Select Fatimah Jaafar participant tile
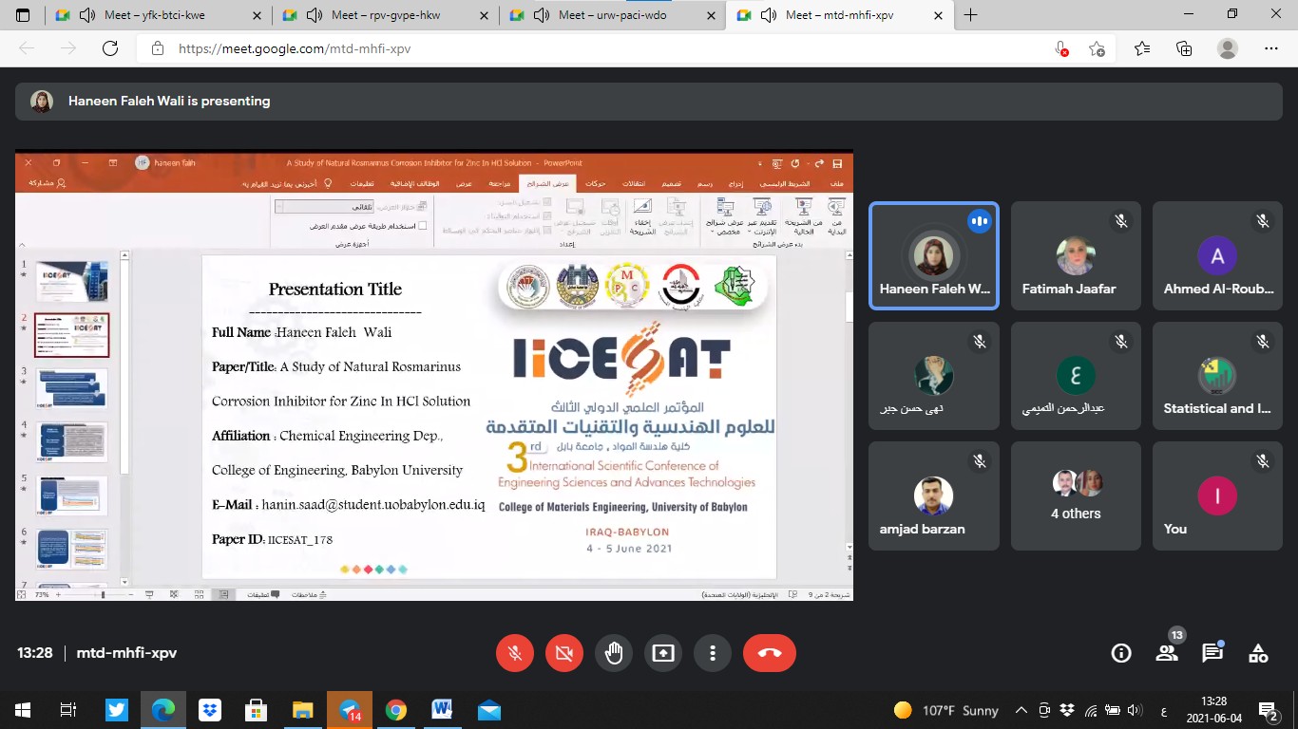Screen dimensions: 1298x729 coord(1076,256)
